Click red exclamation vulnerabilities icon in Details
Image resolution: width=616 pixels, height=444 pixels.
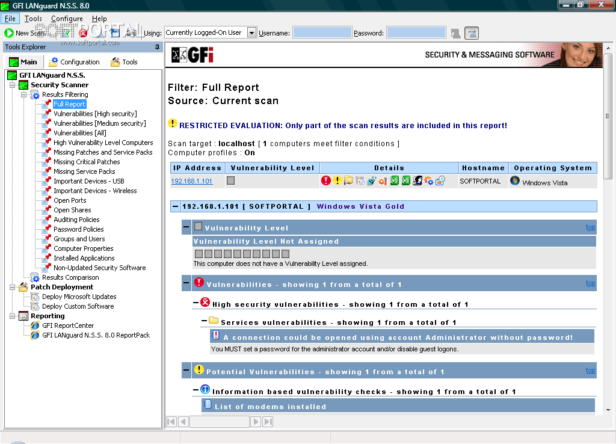tap(325, 180)
